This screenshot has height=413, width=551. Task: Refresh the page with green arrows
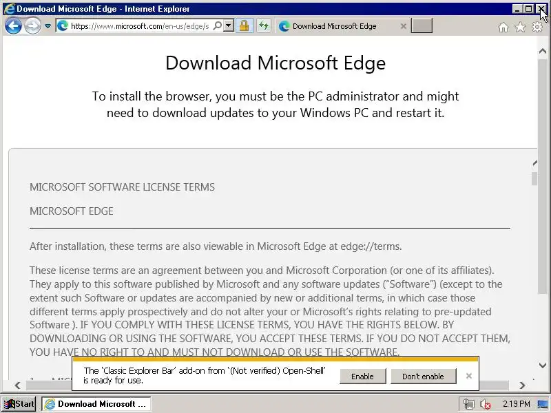tap(264, 25)
